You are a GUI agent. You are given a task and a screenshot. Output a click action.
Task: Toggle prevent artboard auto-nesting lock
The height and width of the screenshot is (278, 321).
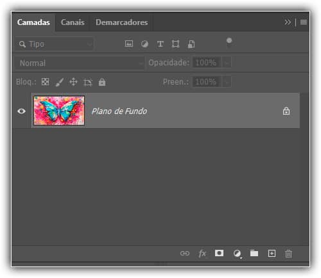[x=88, y=82]
